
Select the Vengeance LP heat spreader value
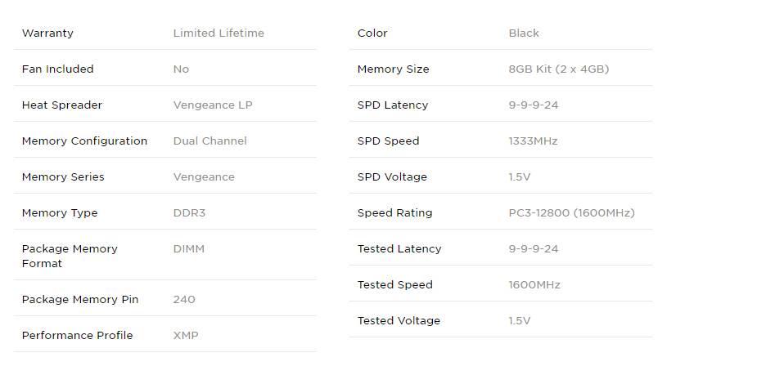coord(213,105)
